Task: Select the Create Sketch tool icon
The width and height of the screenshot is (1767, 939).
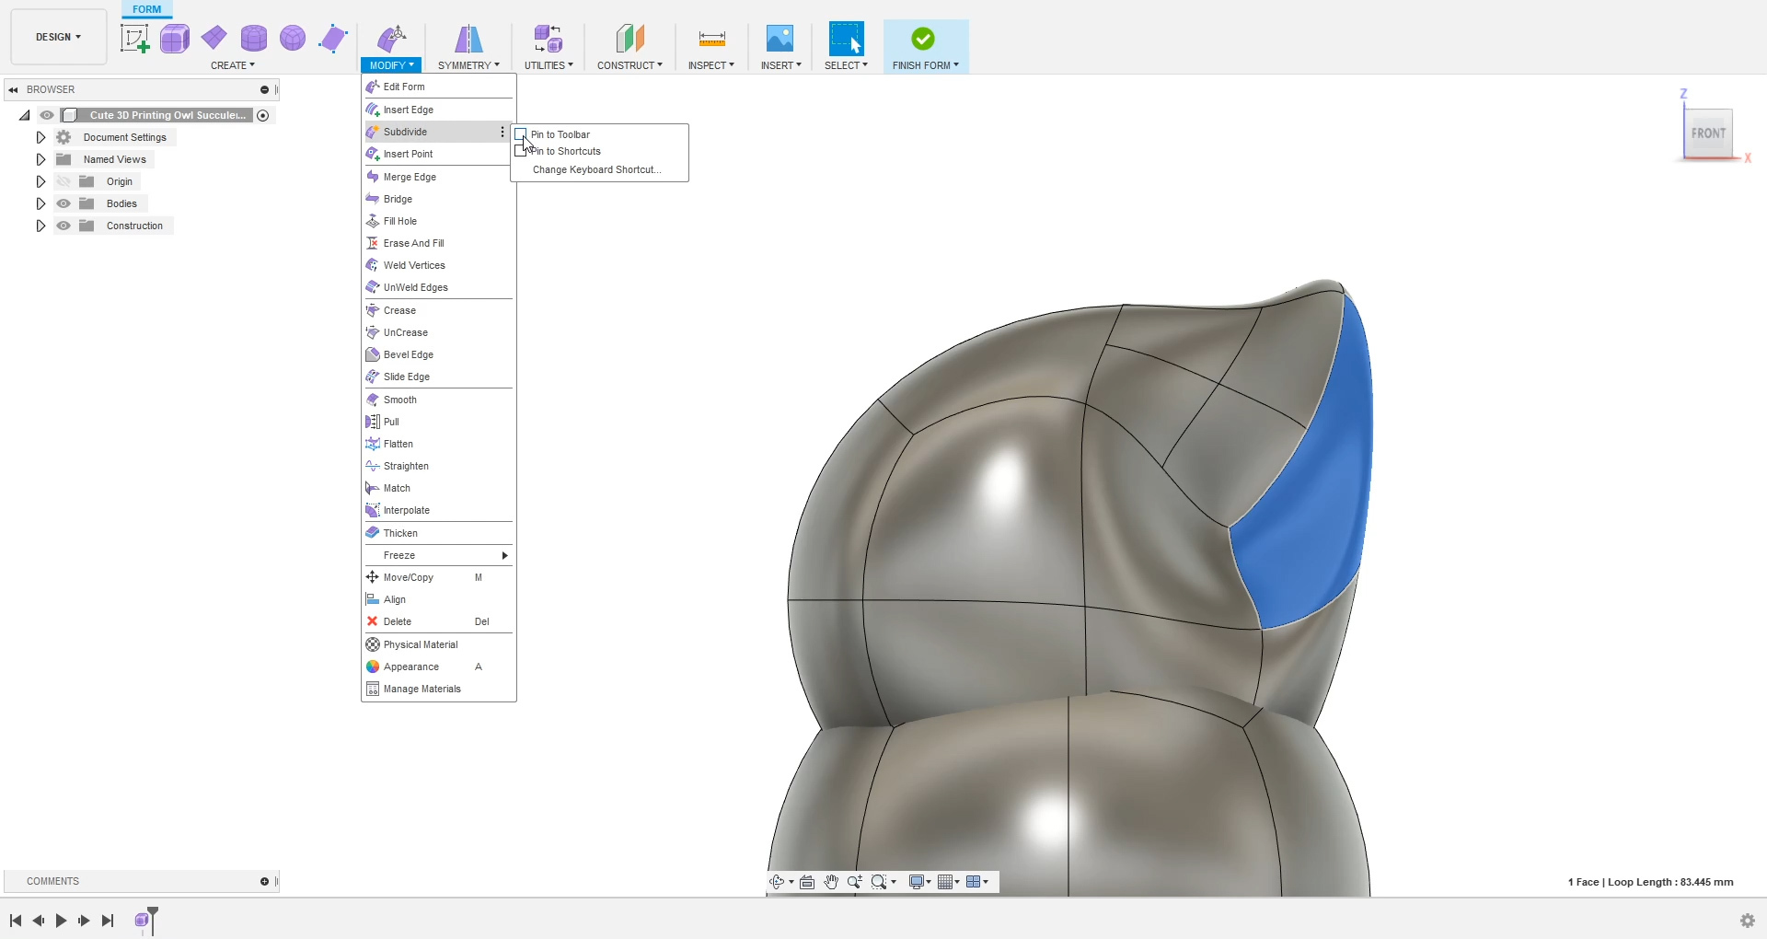Action: pos(135,39)
